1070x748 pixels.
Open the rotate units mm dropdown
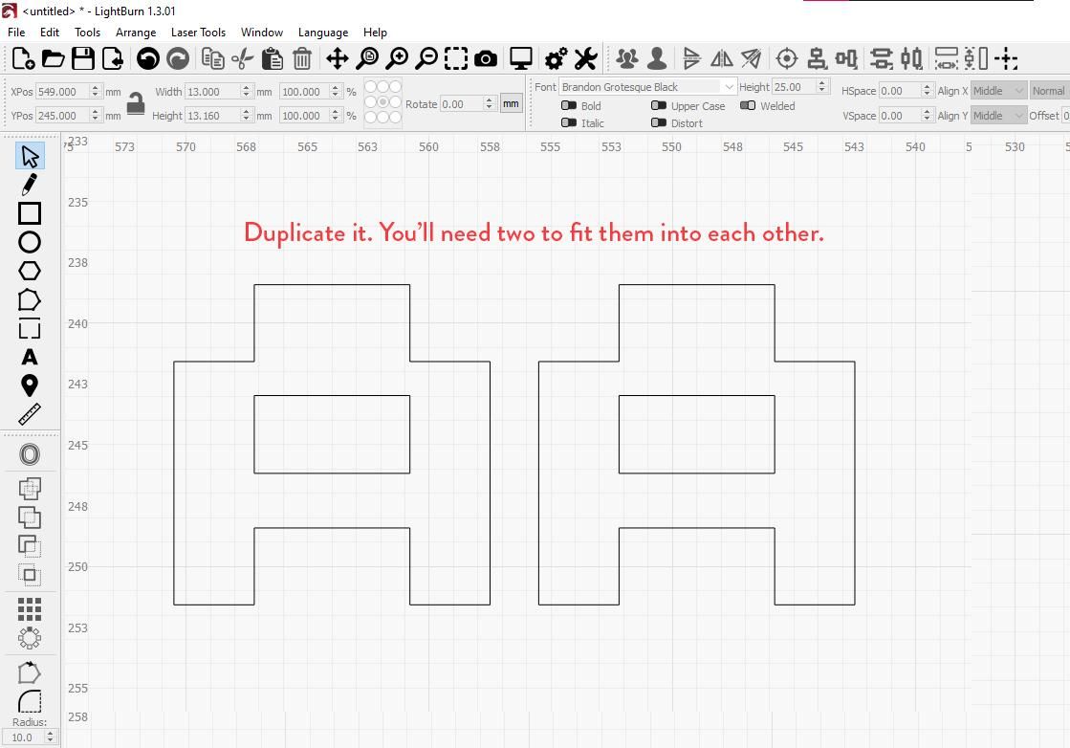(x=511, y=103)
